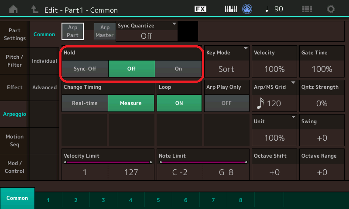Open the FX overview icon
349x209 pixels.
[200, 9]
